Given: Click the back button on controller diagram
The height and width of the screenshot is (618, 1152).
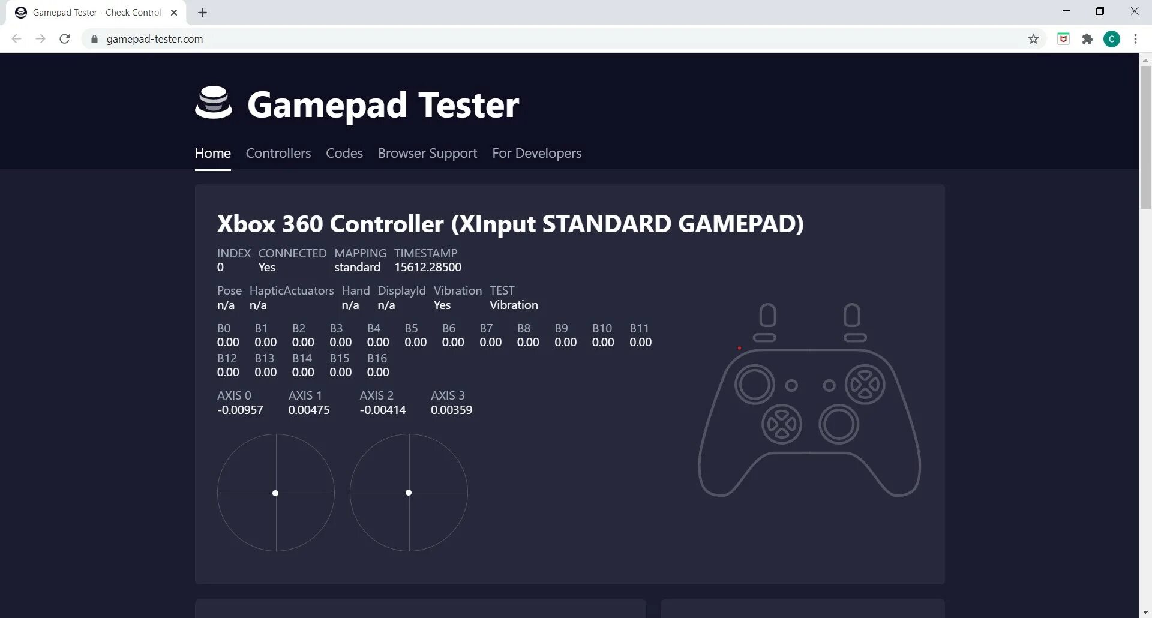Looking at the screenshot, I should (791, 385).
